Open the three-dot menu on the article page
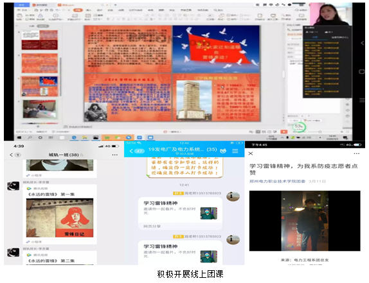The image size is (369, 283). pos(357,153)
